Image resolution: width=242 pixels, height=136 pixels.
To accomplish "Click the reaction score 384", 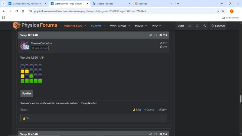I will tap(163, 47).
